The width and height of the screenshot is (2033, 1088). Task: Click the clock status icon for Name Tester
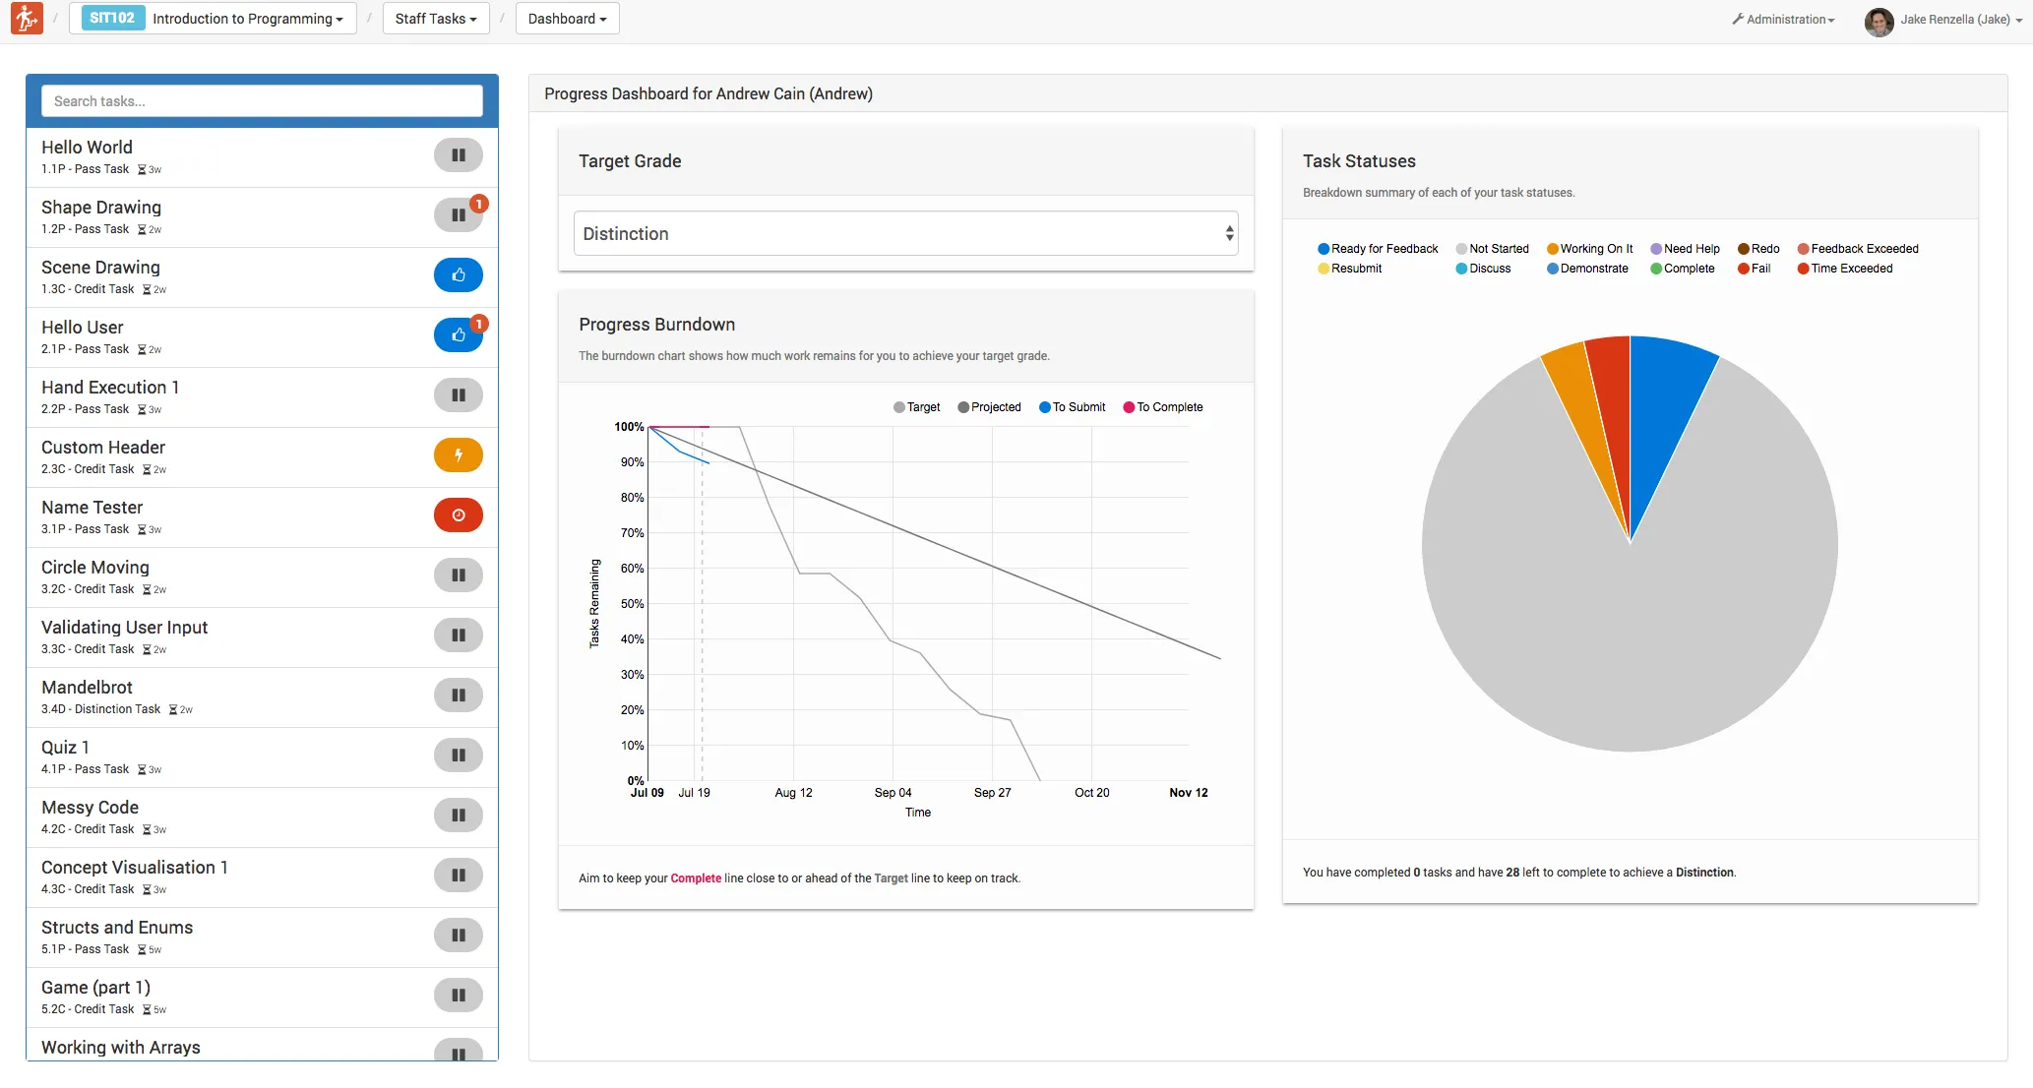(458, 515)
